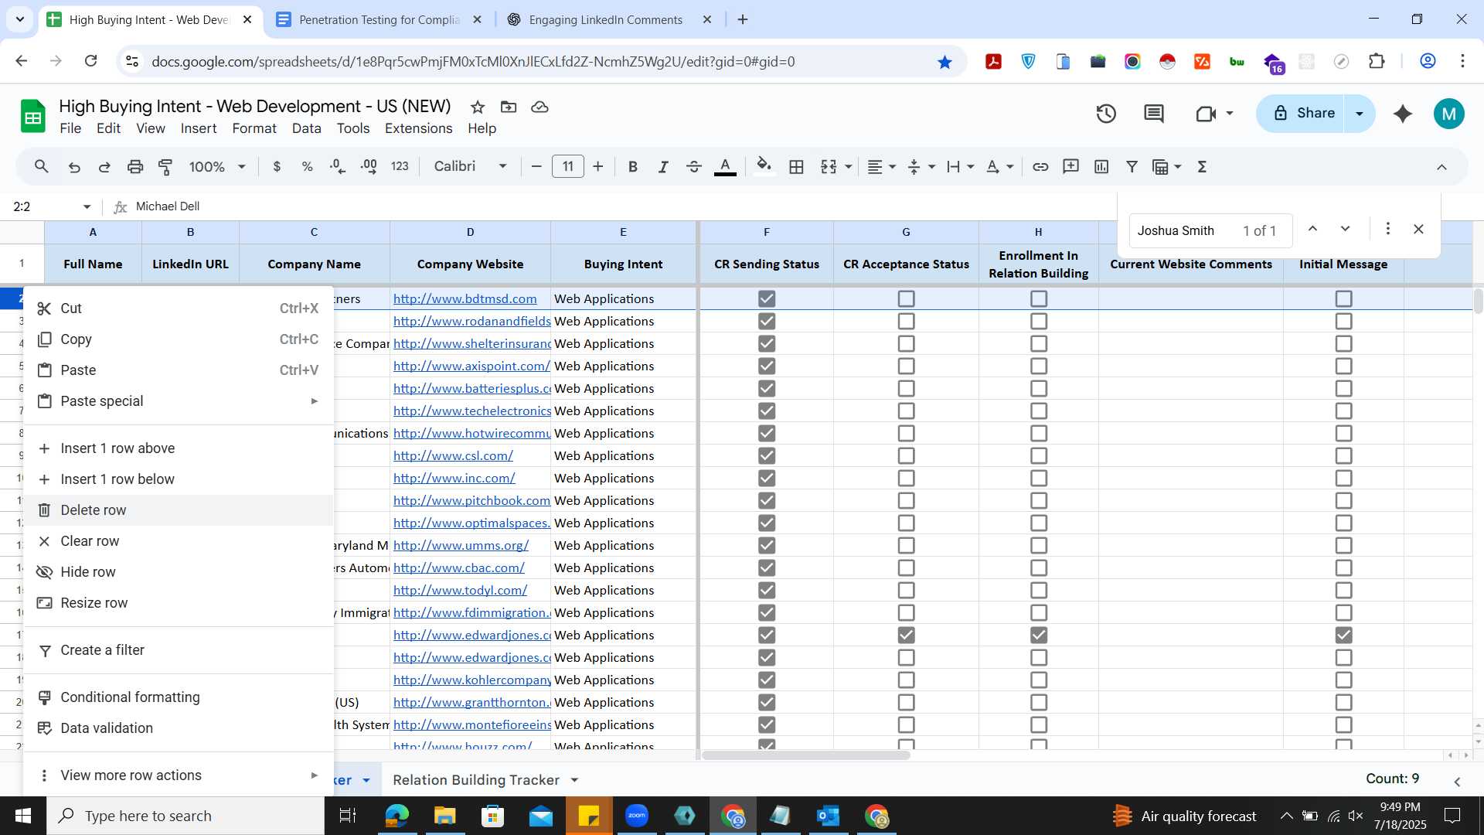Apply strikethrough formatting
1484x835 pixels.
[693, 167]
